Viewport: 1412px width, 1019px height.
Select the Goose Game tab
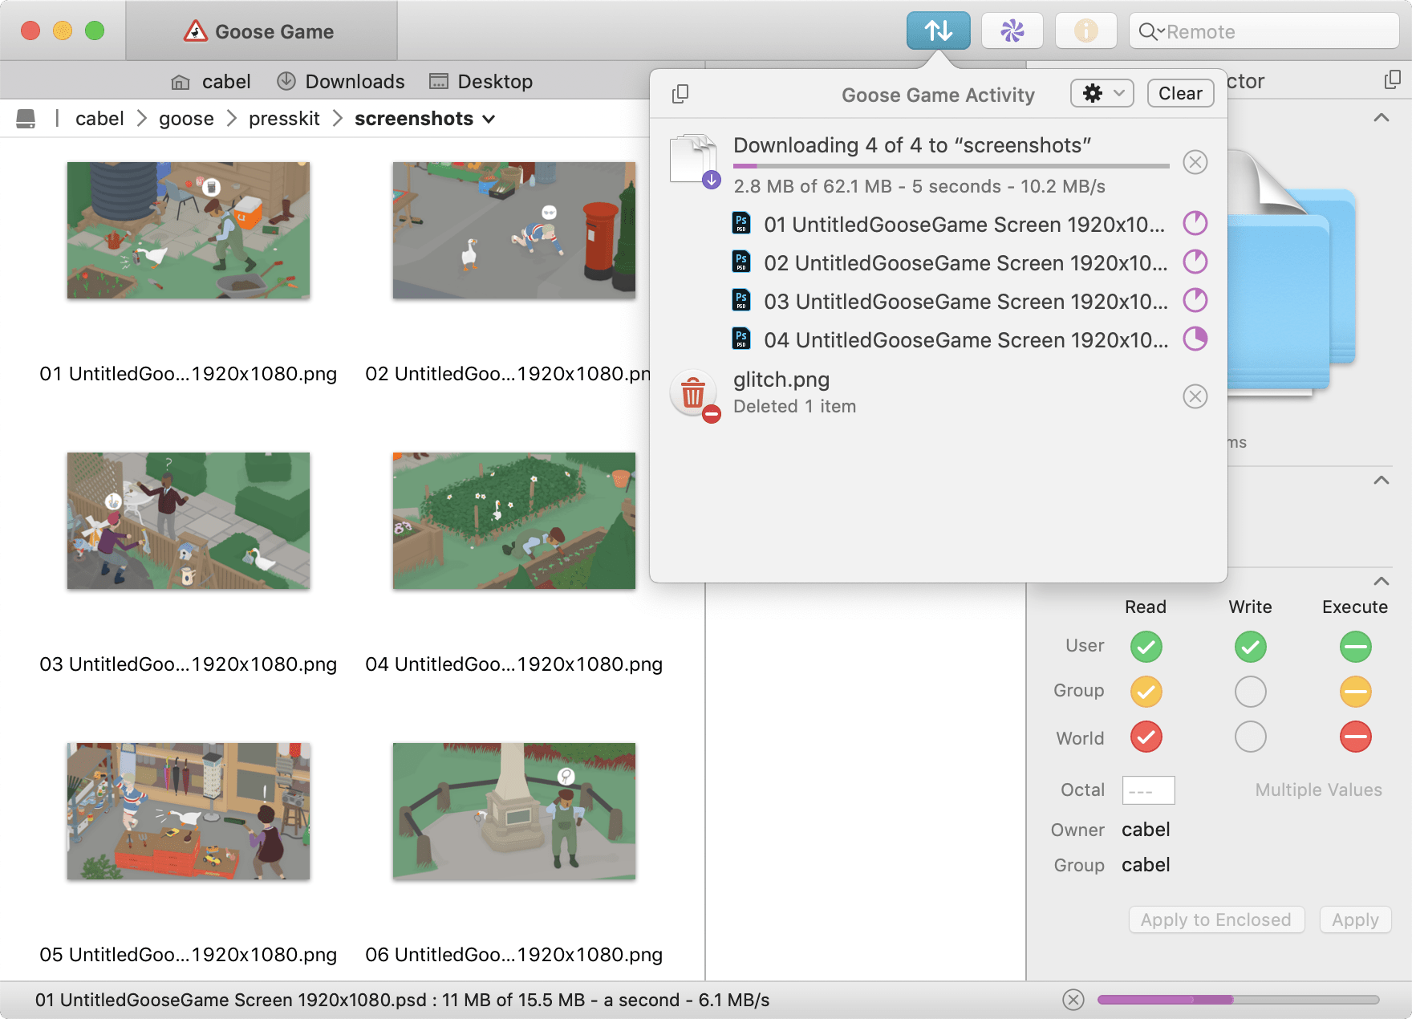pyautogui.click(x=261, y=31)
